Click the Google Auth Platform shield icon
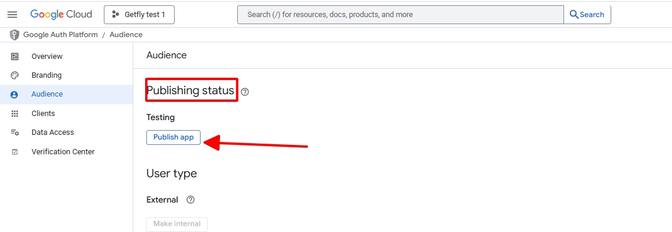 coord(15,35)
